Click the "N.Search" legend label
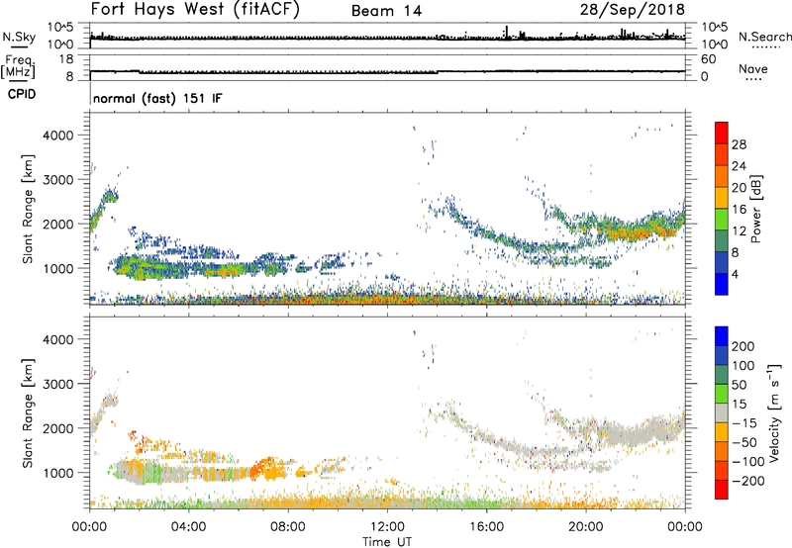 (764, 37)
